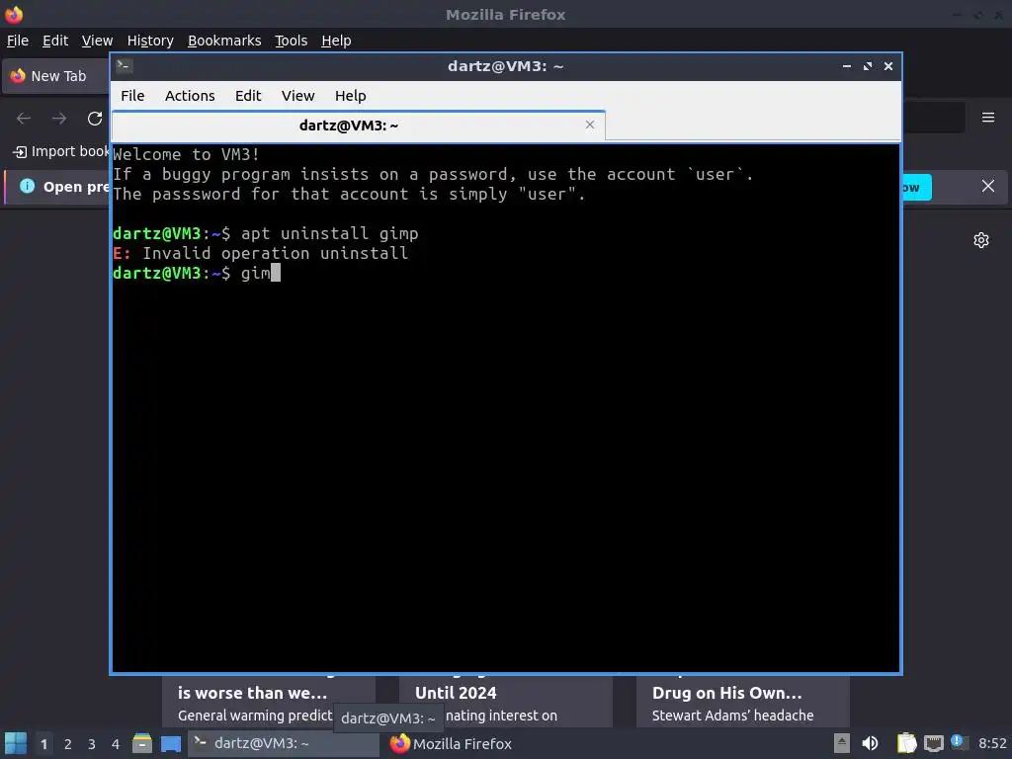Close the dartz@VM3 terminal tab

tap(590, 125)
